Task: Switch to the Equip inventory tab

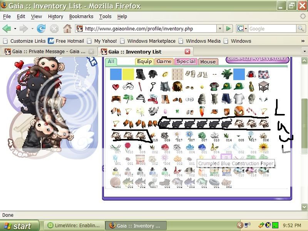Action: [144, 62]
